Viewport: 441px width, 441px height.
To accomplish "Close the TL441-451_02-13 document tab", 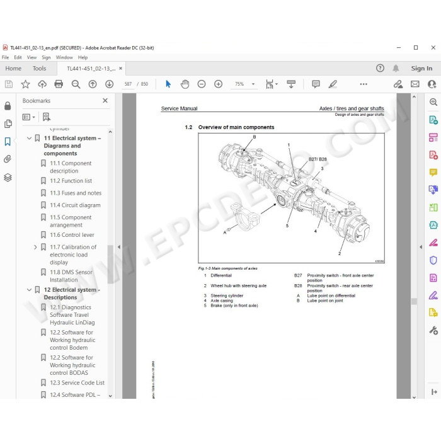I will point(120,68).
